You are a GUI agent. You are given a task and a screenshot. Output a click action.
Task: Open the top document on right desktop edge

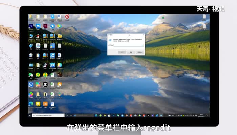pyautogui.click(x=204, y=17)
